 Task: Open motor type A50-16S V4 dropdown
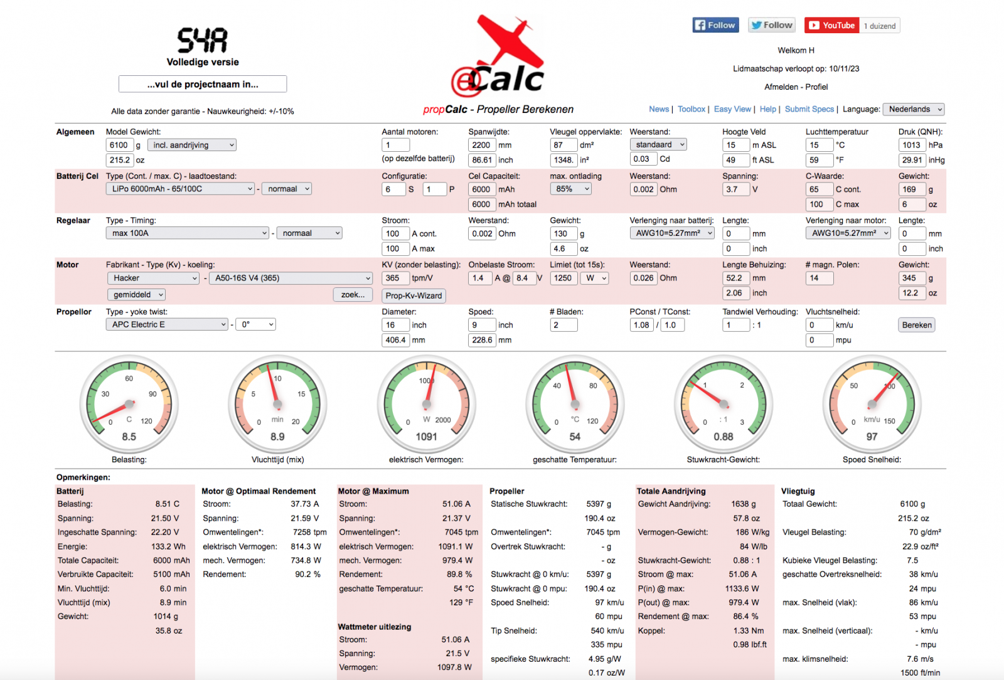[x=291, y=278]
